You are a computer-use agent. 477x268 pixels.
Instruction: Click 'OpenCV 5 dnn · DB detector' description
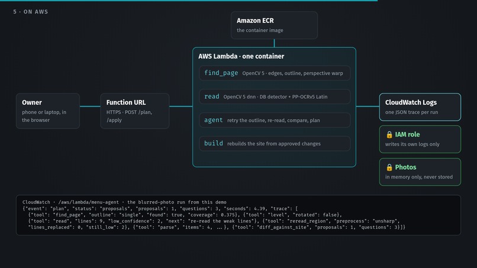[275, 97]
